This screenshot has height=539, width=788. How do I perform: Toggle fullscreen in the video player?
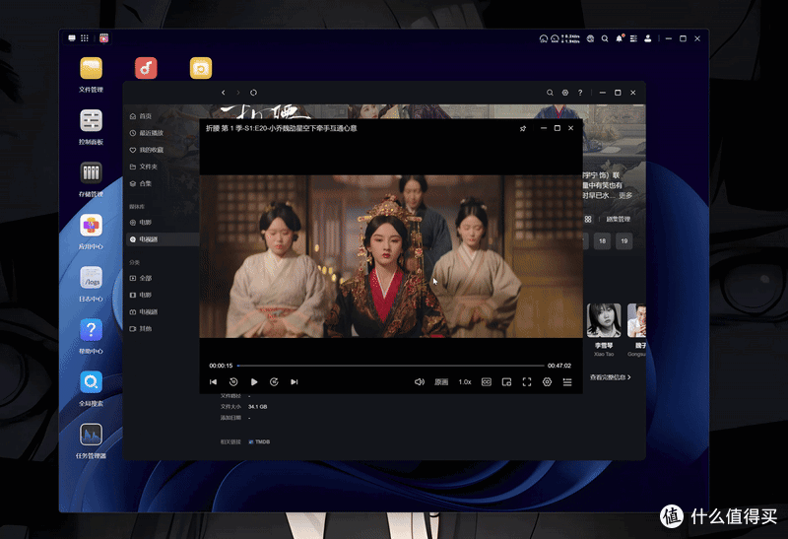(x=527, y=382)
